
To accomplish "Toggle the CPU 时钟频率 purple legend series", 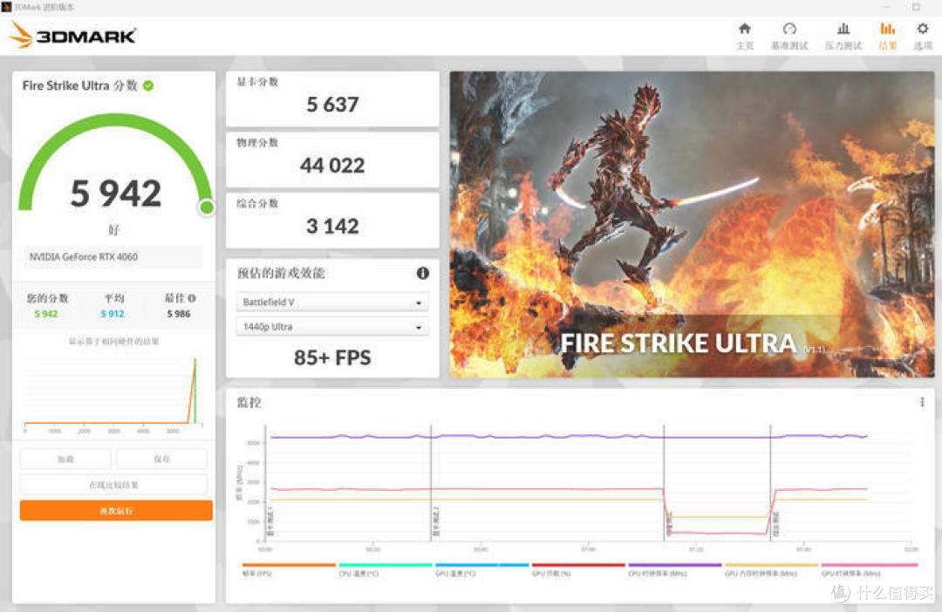I will [674, 569].
